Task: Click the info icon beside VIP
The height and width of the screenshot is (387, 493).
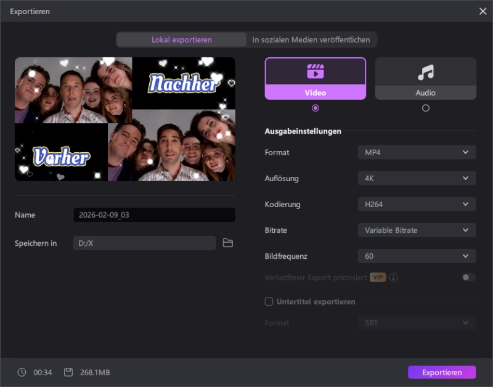Action: coord(394,277)
